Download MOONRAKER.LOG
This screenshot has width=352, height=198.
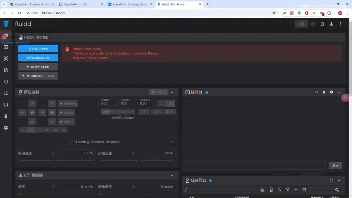[x=38, y=76]
